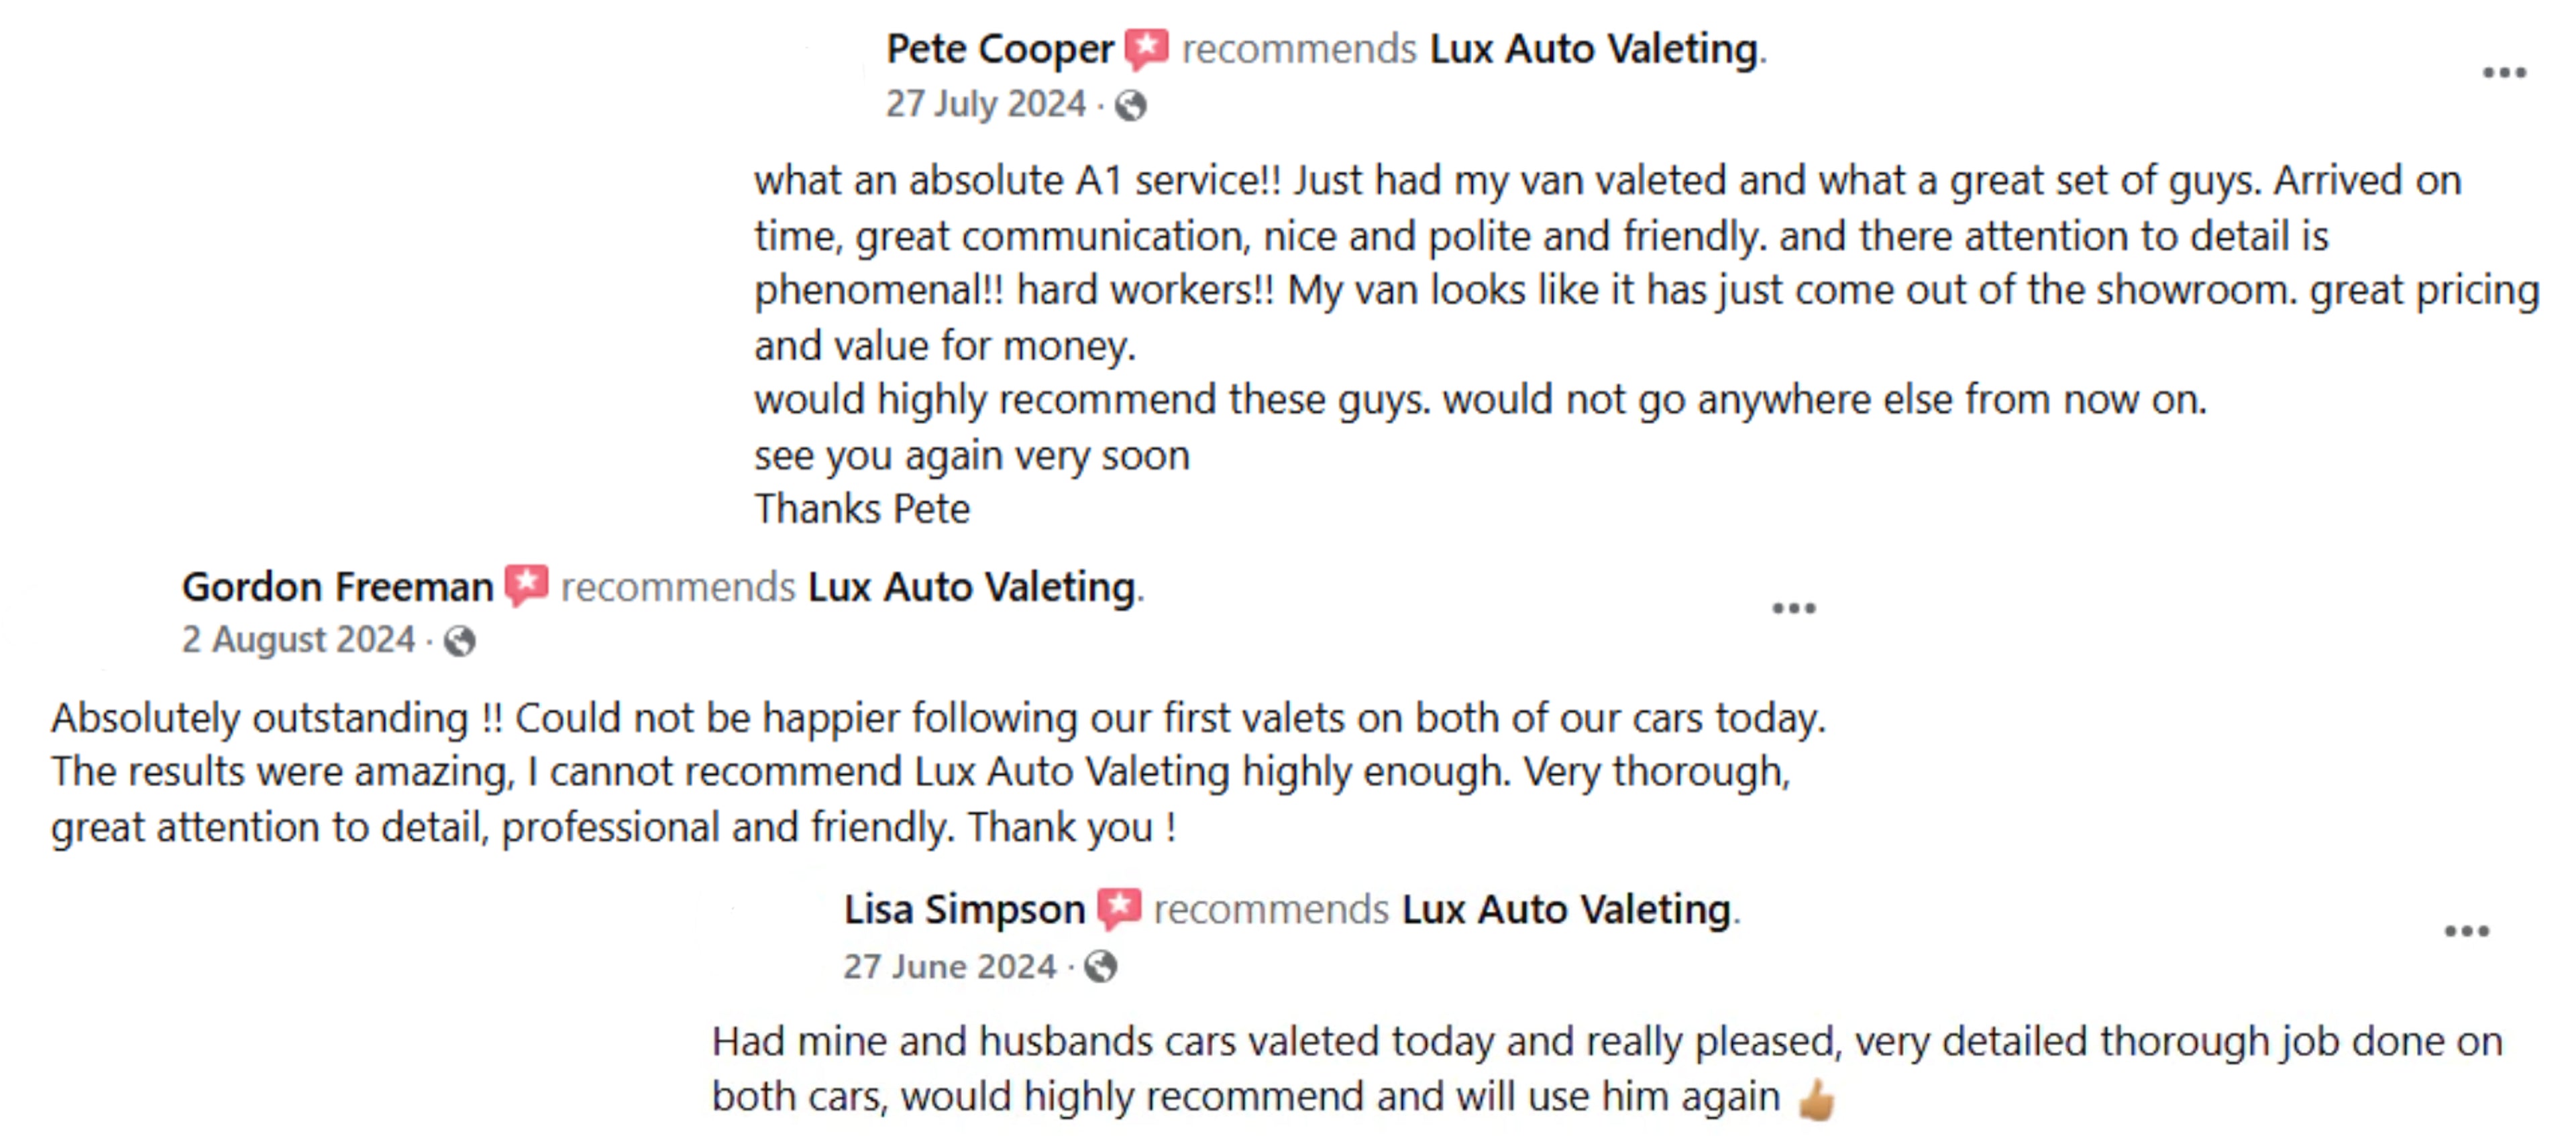Image resolution: width=2576 pixels, height=1136 pixels.
Task: Click recommendation star badge beside Lisa Simpson
Action: 1118,909
